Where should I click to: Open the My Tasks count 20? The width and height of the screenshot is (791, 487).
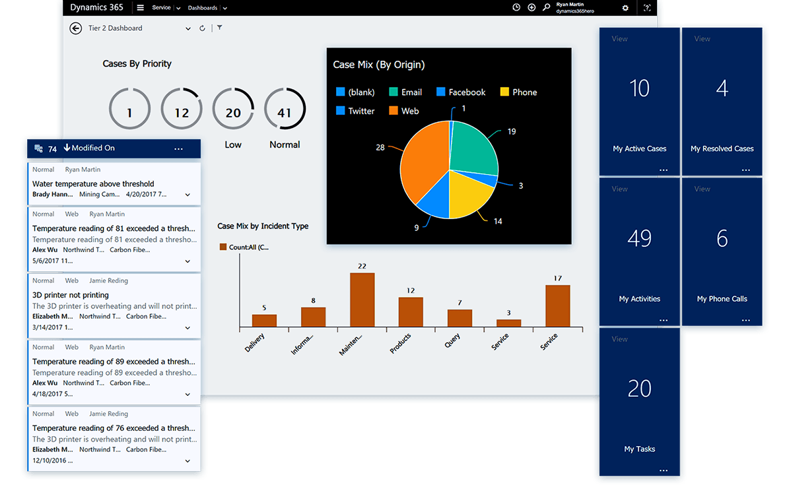(x=639, y=389)
